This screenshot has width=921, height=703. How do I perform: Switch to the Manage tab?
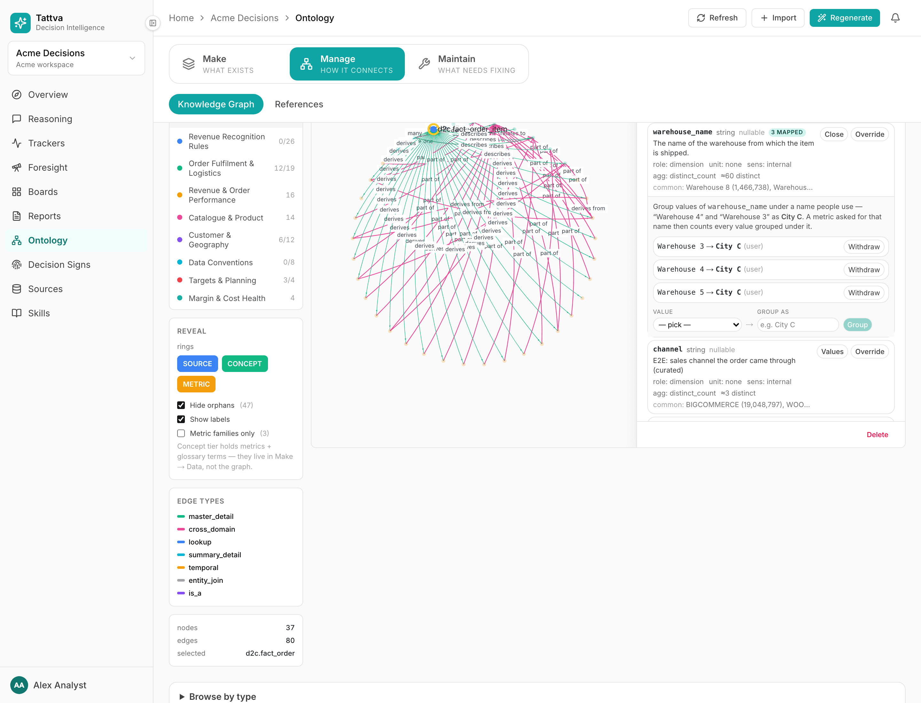point(347,64)
